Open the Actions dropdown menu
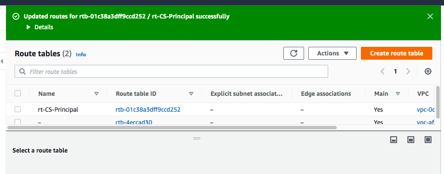Screen dimensions: 444x174 coord(332,53)
